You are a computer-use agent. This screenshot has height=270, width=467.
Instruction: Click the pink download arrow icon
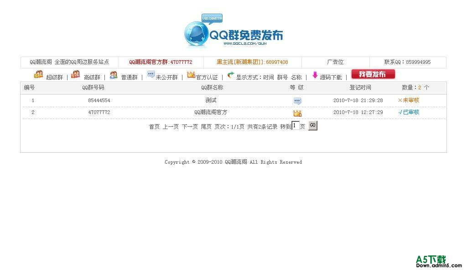point(315,75)
